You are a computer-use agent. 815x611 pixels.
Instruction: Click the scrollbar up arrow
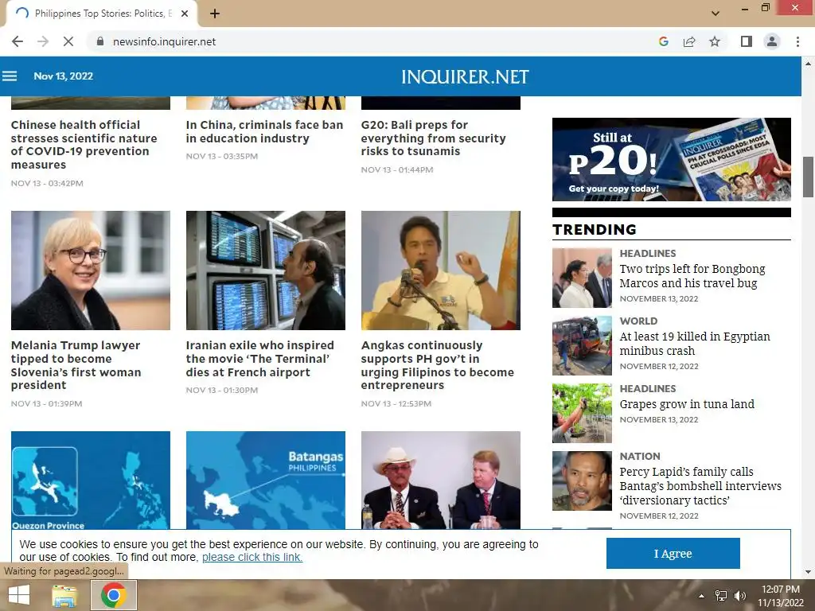point(808,64)
